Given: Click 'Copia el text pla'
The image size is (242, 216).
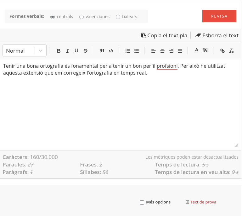Looking at the screenshot, I should pyautogui.click(x=164, y=35).
